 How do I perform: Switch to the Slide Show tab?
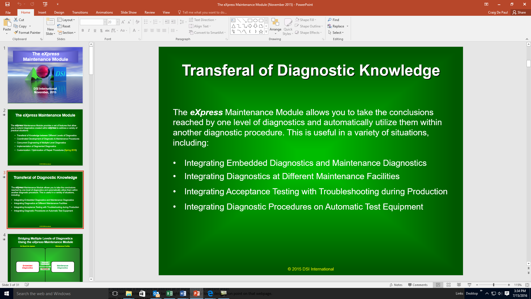pyautogui.click(x=128, y=12)
